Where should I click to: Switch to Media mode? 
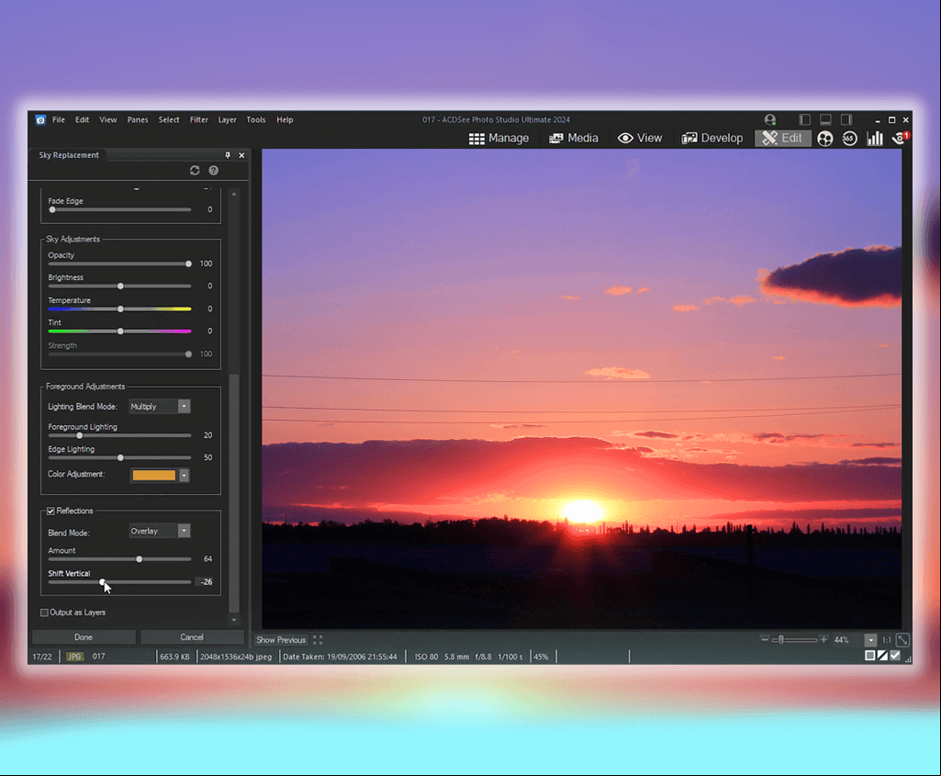point(574,138)
